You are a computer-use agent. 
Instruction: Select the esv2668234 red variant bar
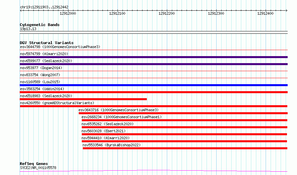[185, 120]
